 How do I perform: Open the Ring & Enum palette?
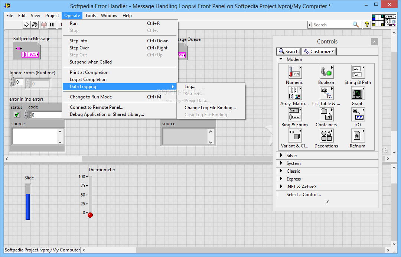294,114
